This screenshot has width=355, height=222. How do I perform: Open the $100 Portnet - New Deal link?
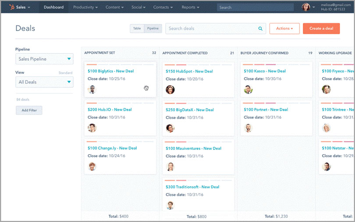(x=266, y=110)
